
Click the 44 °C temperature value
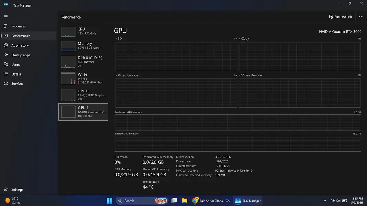(x=148, y=187)
